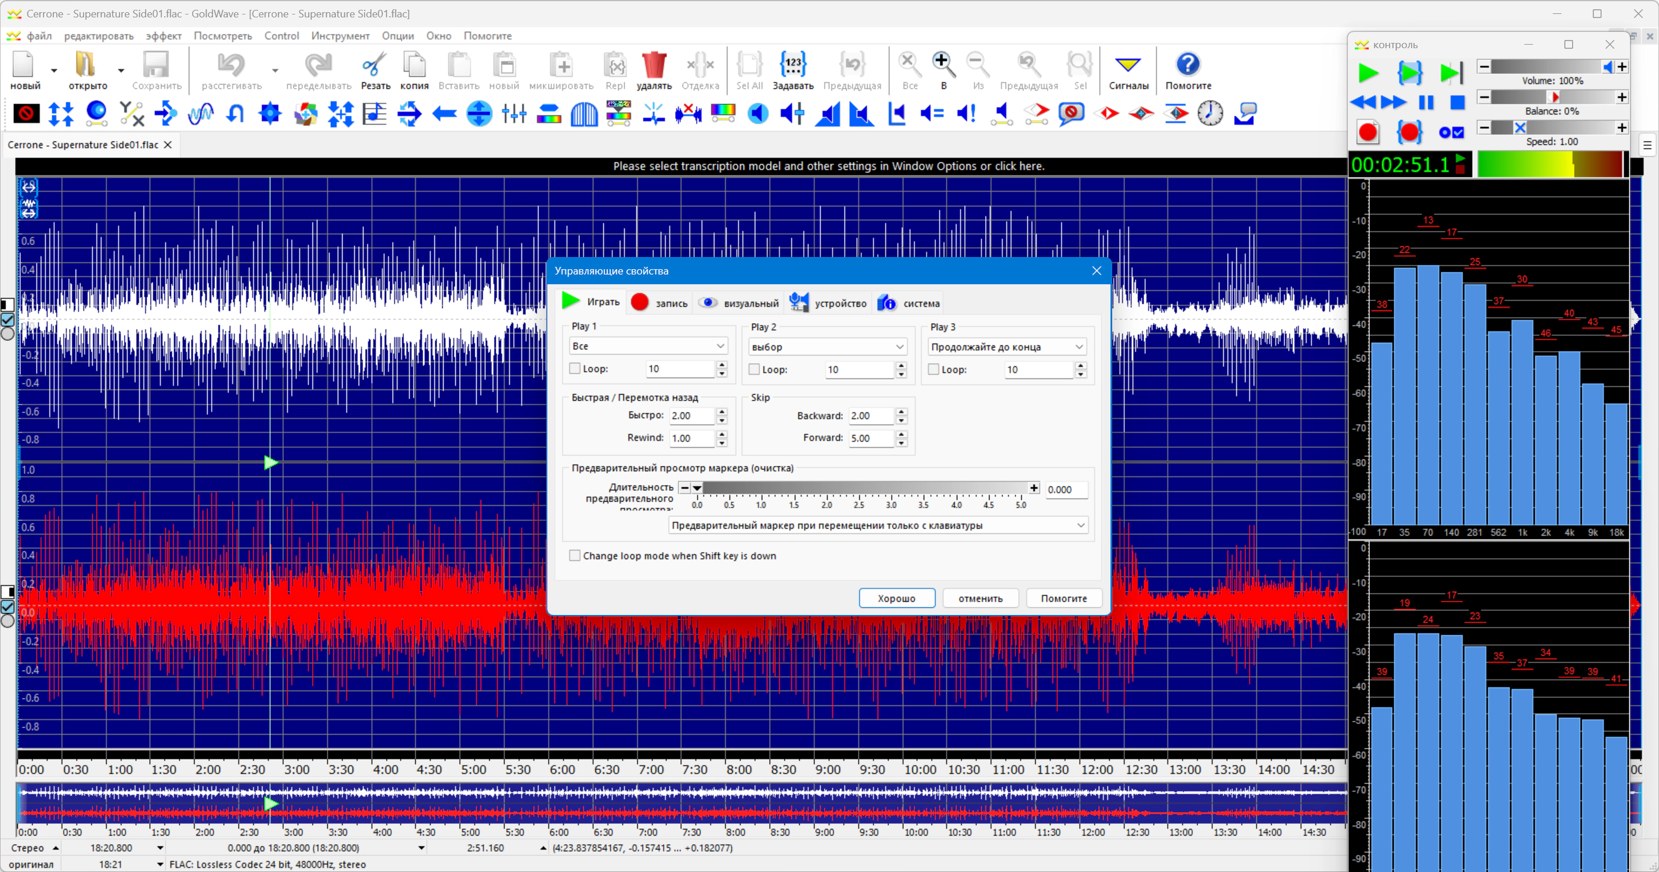Play selection using bracketed green play button
The height and width of the screenshot is (872, 1659).
[x=1409, y=73]
